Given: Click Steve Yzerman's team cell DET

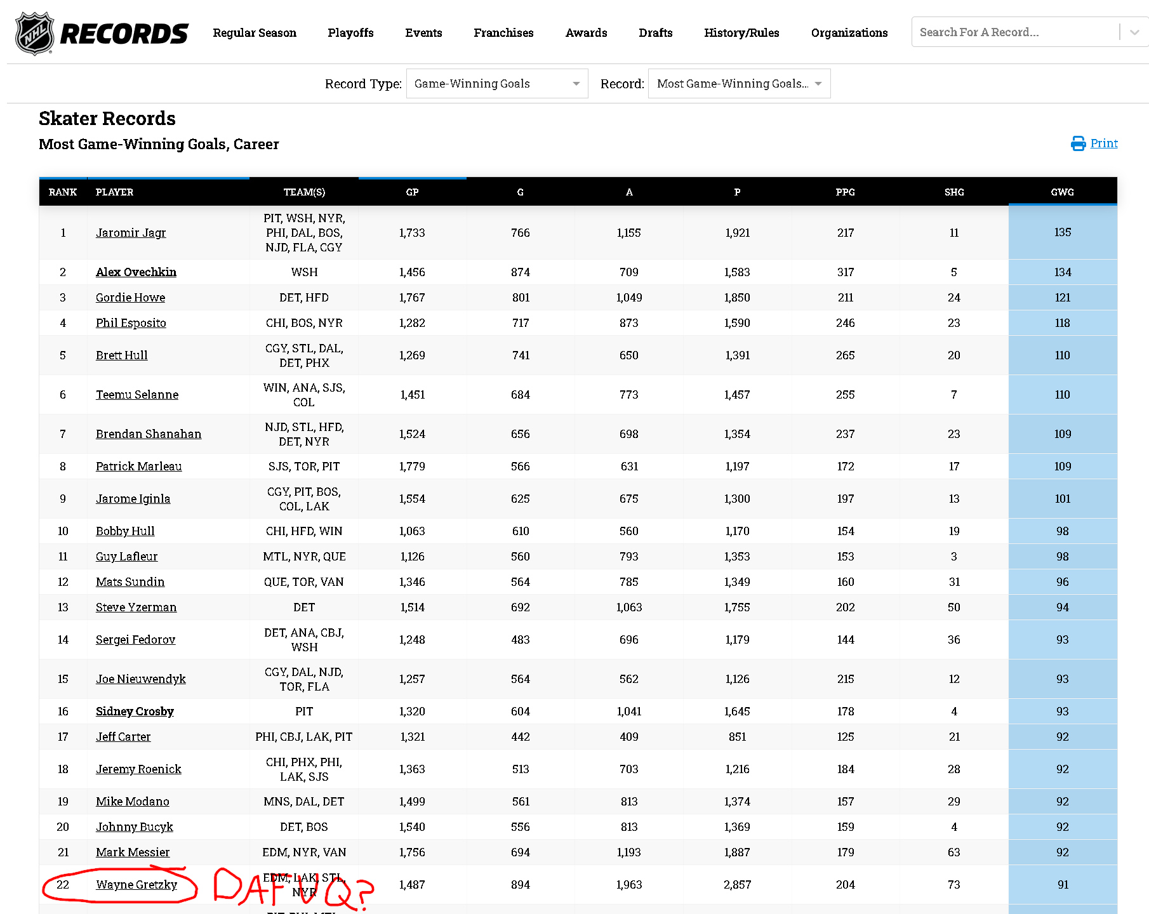Looking at the screenshot, I should pos(304,607).
